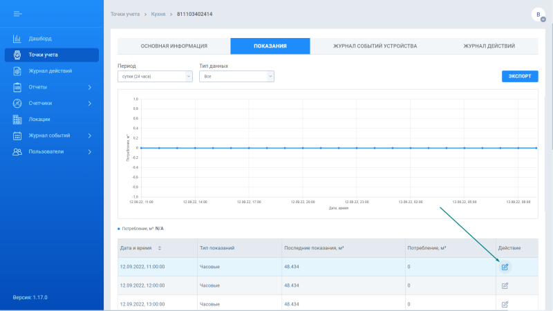Go to Дашборд in sidebar
Screen dimensions: 553x311
[40, 39]
